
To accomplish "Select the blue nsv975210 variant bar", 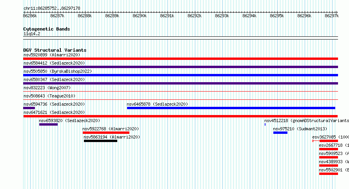I will (x=280, y=133).
